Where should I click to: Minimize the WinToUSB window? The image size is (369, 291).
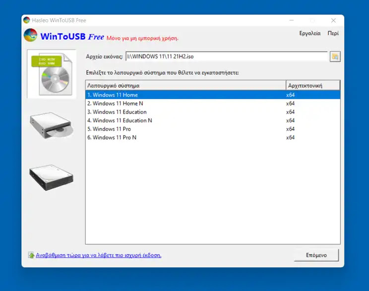tap(292, 20)
